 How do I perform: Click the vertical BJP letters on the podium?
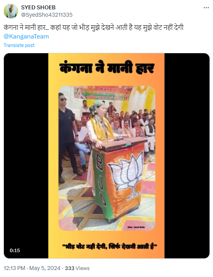[x=101, y=179]
